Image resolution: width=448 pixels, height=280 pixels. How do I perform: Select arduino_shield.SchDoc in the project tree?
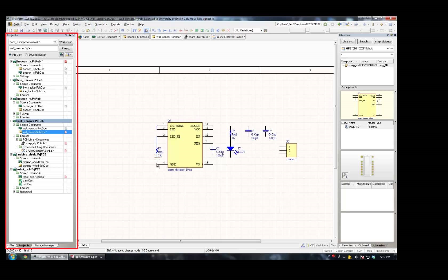click(x=35, y=166)
